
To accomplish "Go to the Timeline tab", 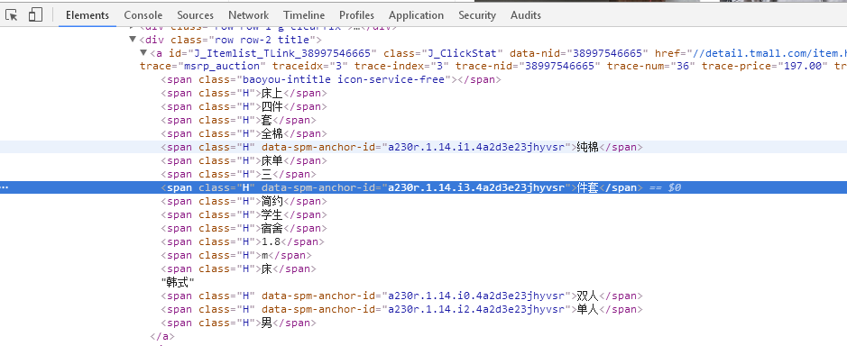I will pyautogui.click(x=304, y=15).
